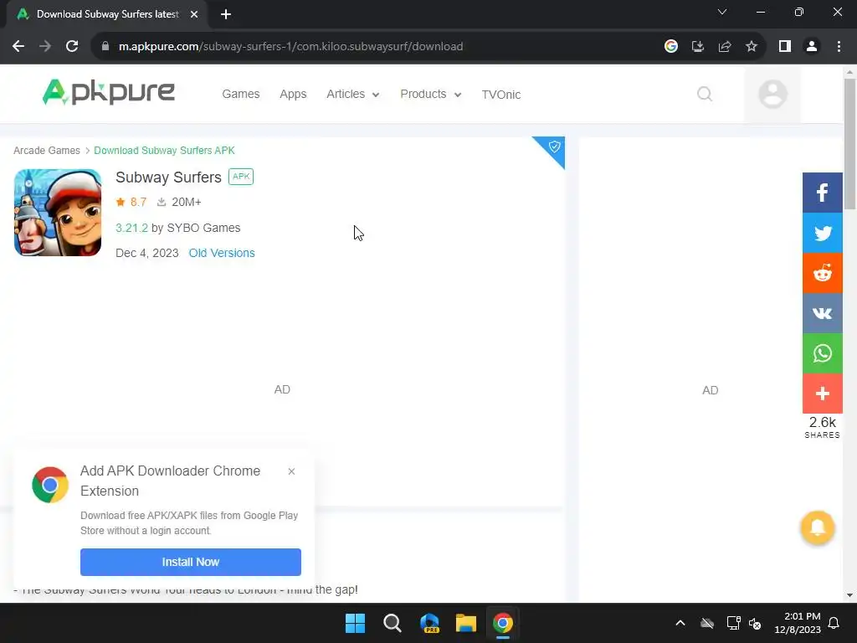Open the Chrome profile icon

pos(812,47)
